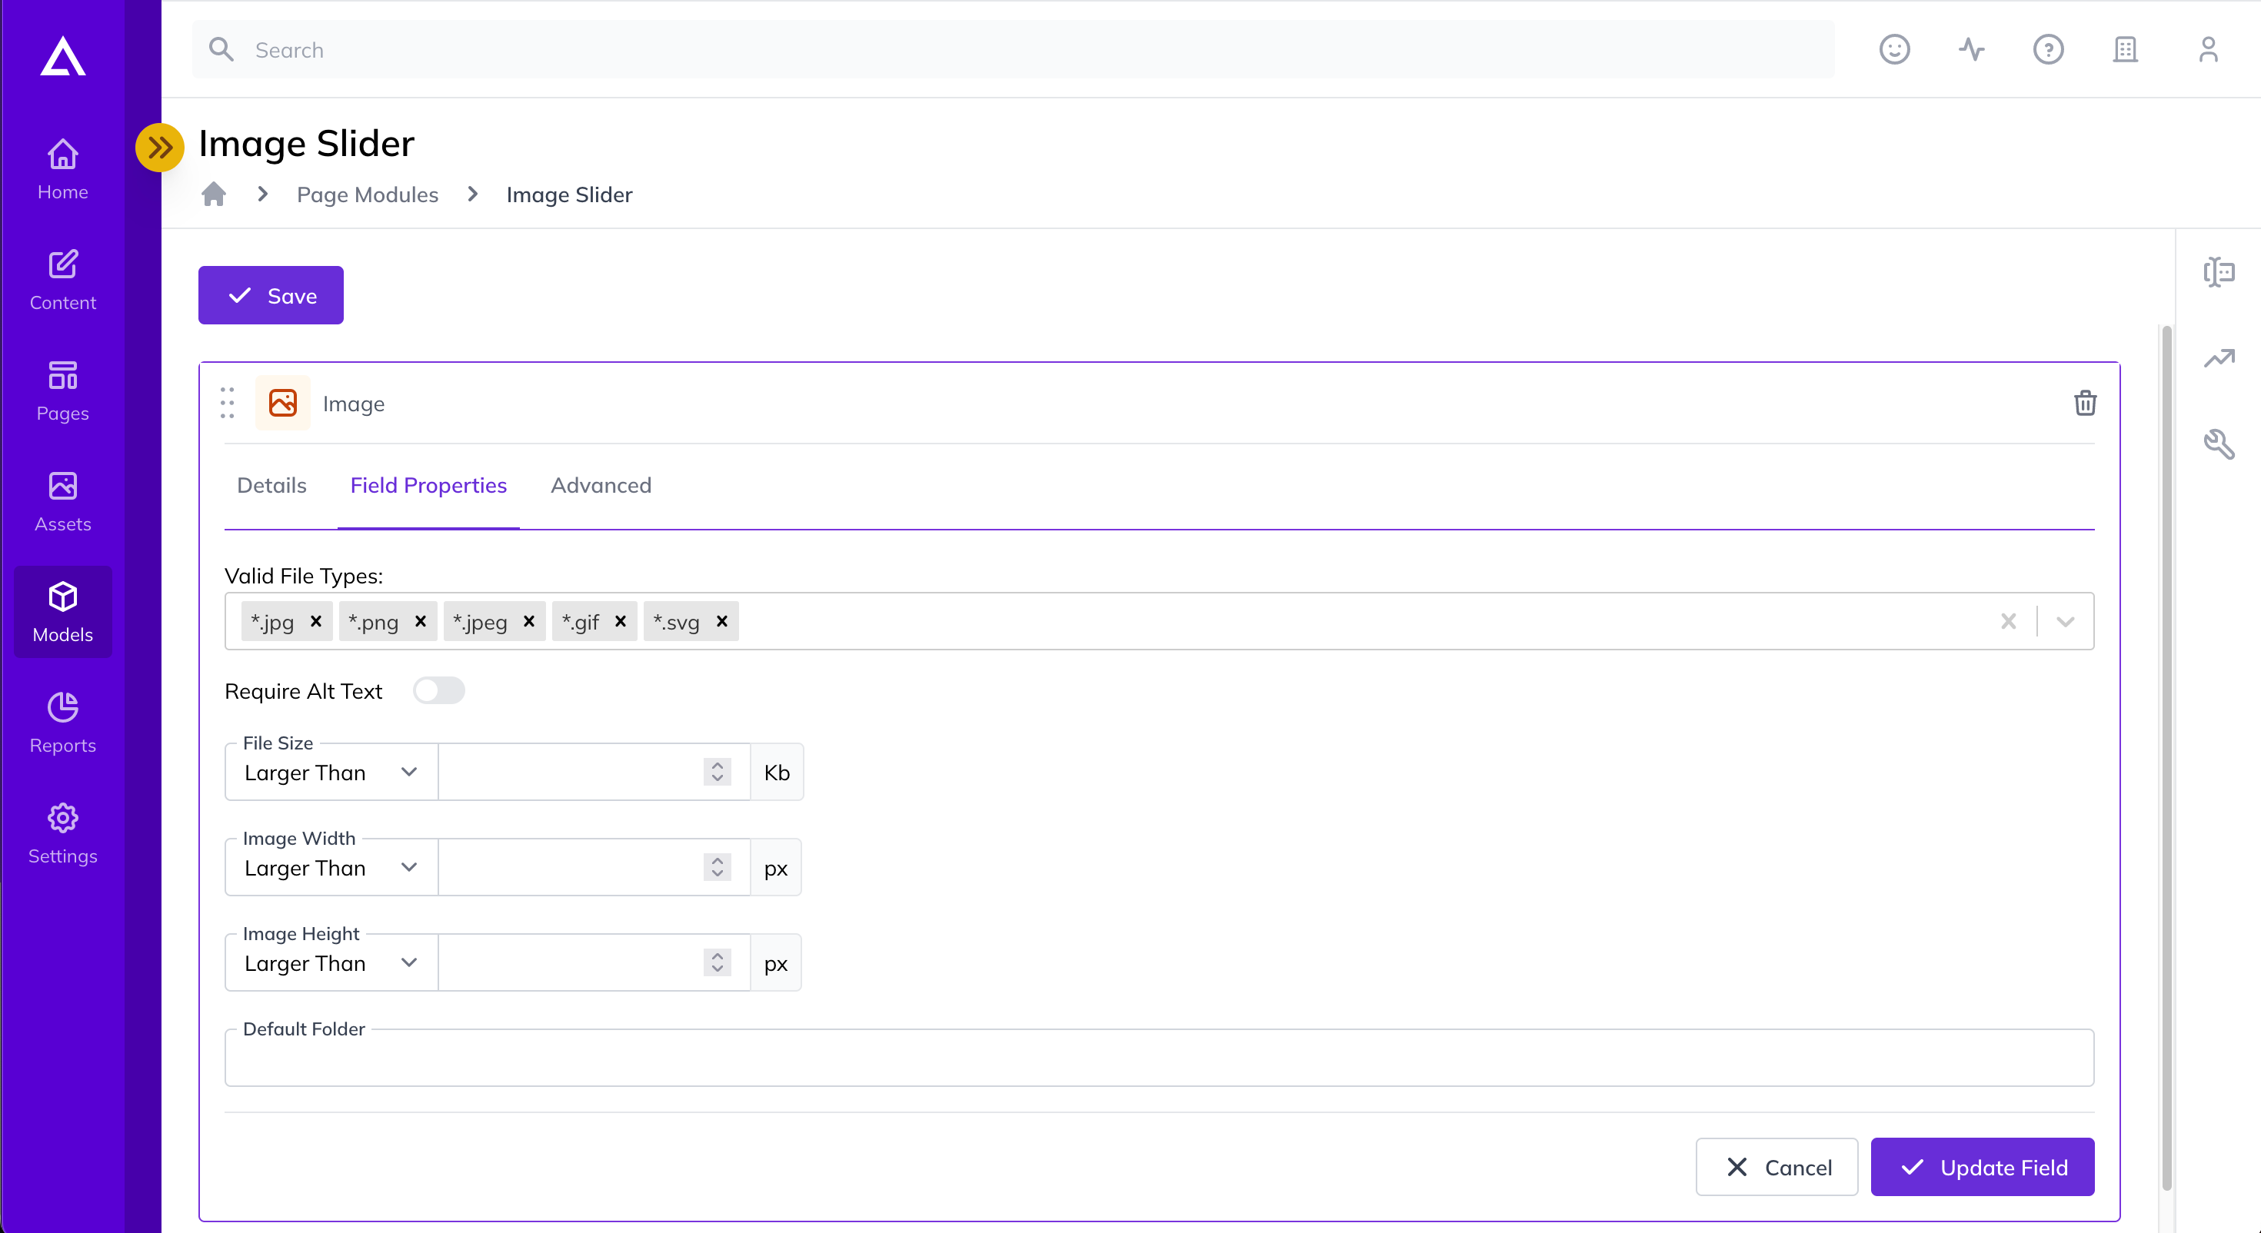This screenshot has height=1233, width=2261.
Task: Go to Home in the sidebar
Action: tap(62, 170)
